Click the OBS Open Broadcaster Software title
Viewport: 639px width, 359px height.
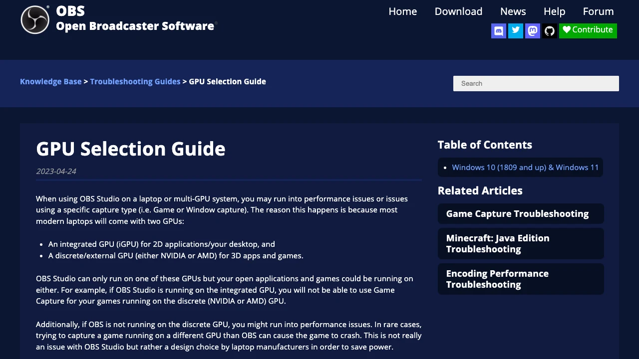pyautogui.click(x=135, y=18)
